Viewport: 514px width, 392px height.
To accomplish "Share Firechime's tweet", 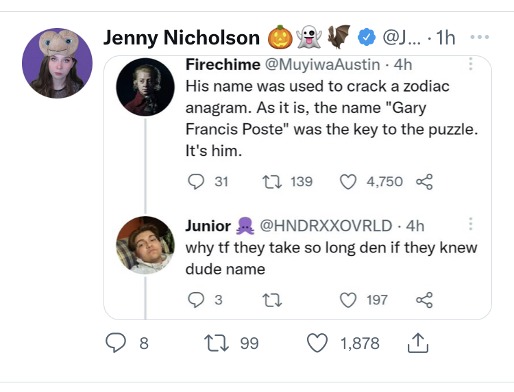I will [425, 181].
